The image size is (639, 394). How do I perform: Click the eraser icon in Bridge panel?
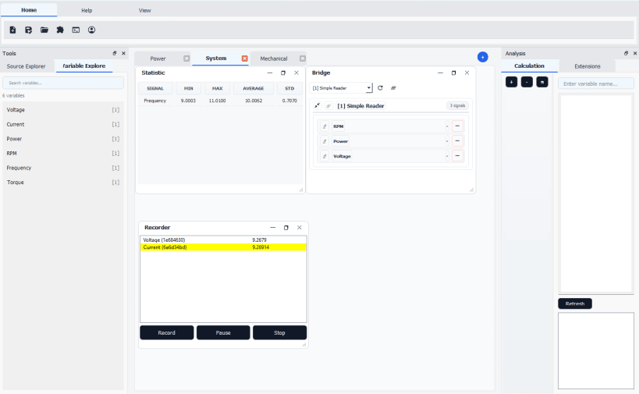pyautogui.click(x=393, y=88)
